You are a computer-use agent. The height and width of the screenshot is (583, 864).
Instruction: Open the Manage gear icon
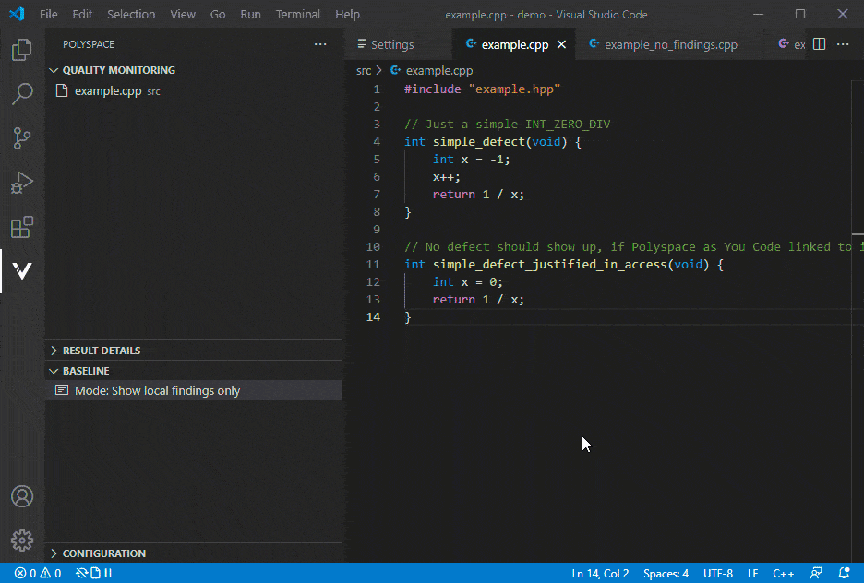point(22,541)
